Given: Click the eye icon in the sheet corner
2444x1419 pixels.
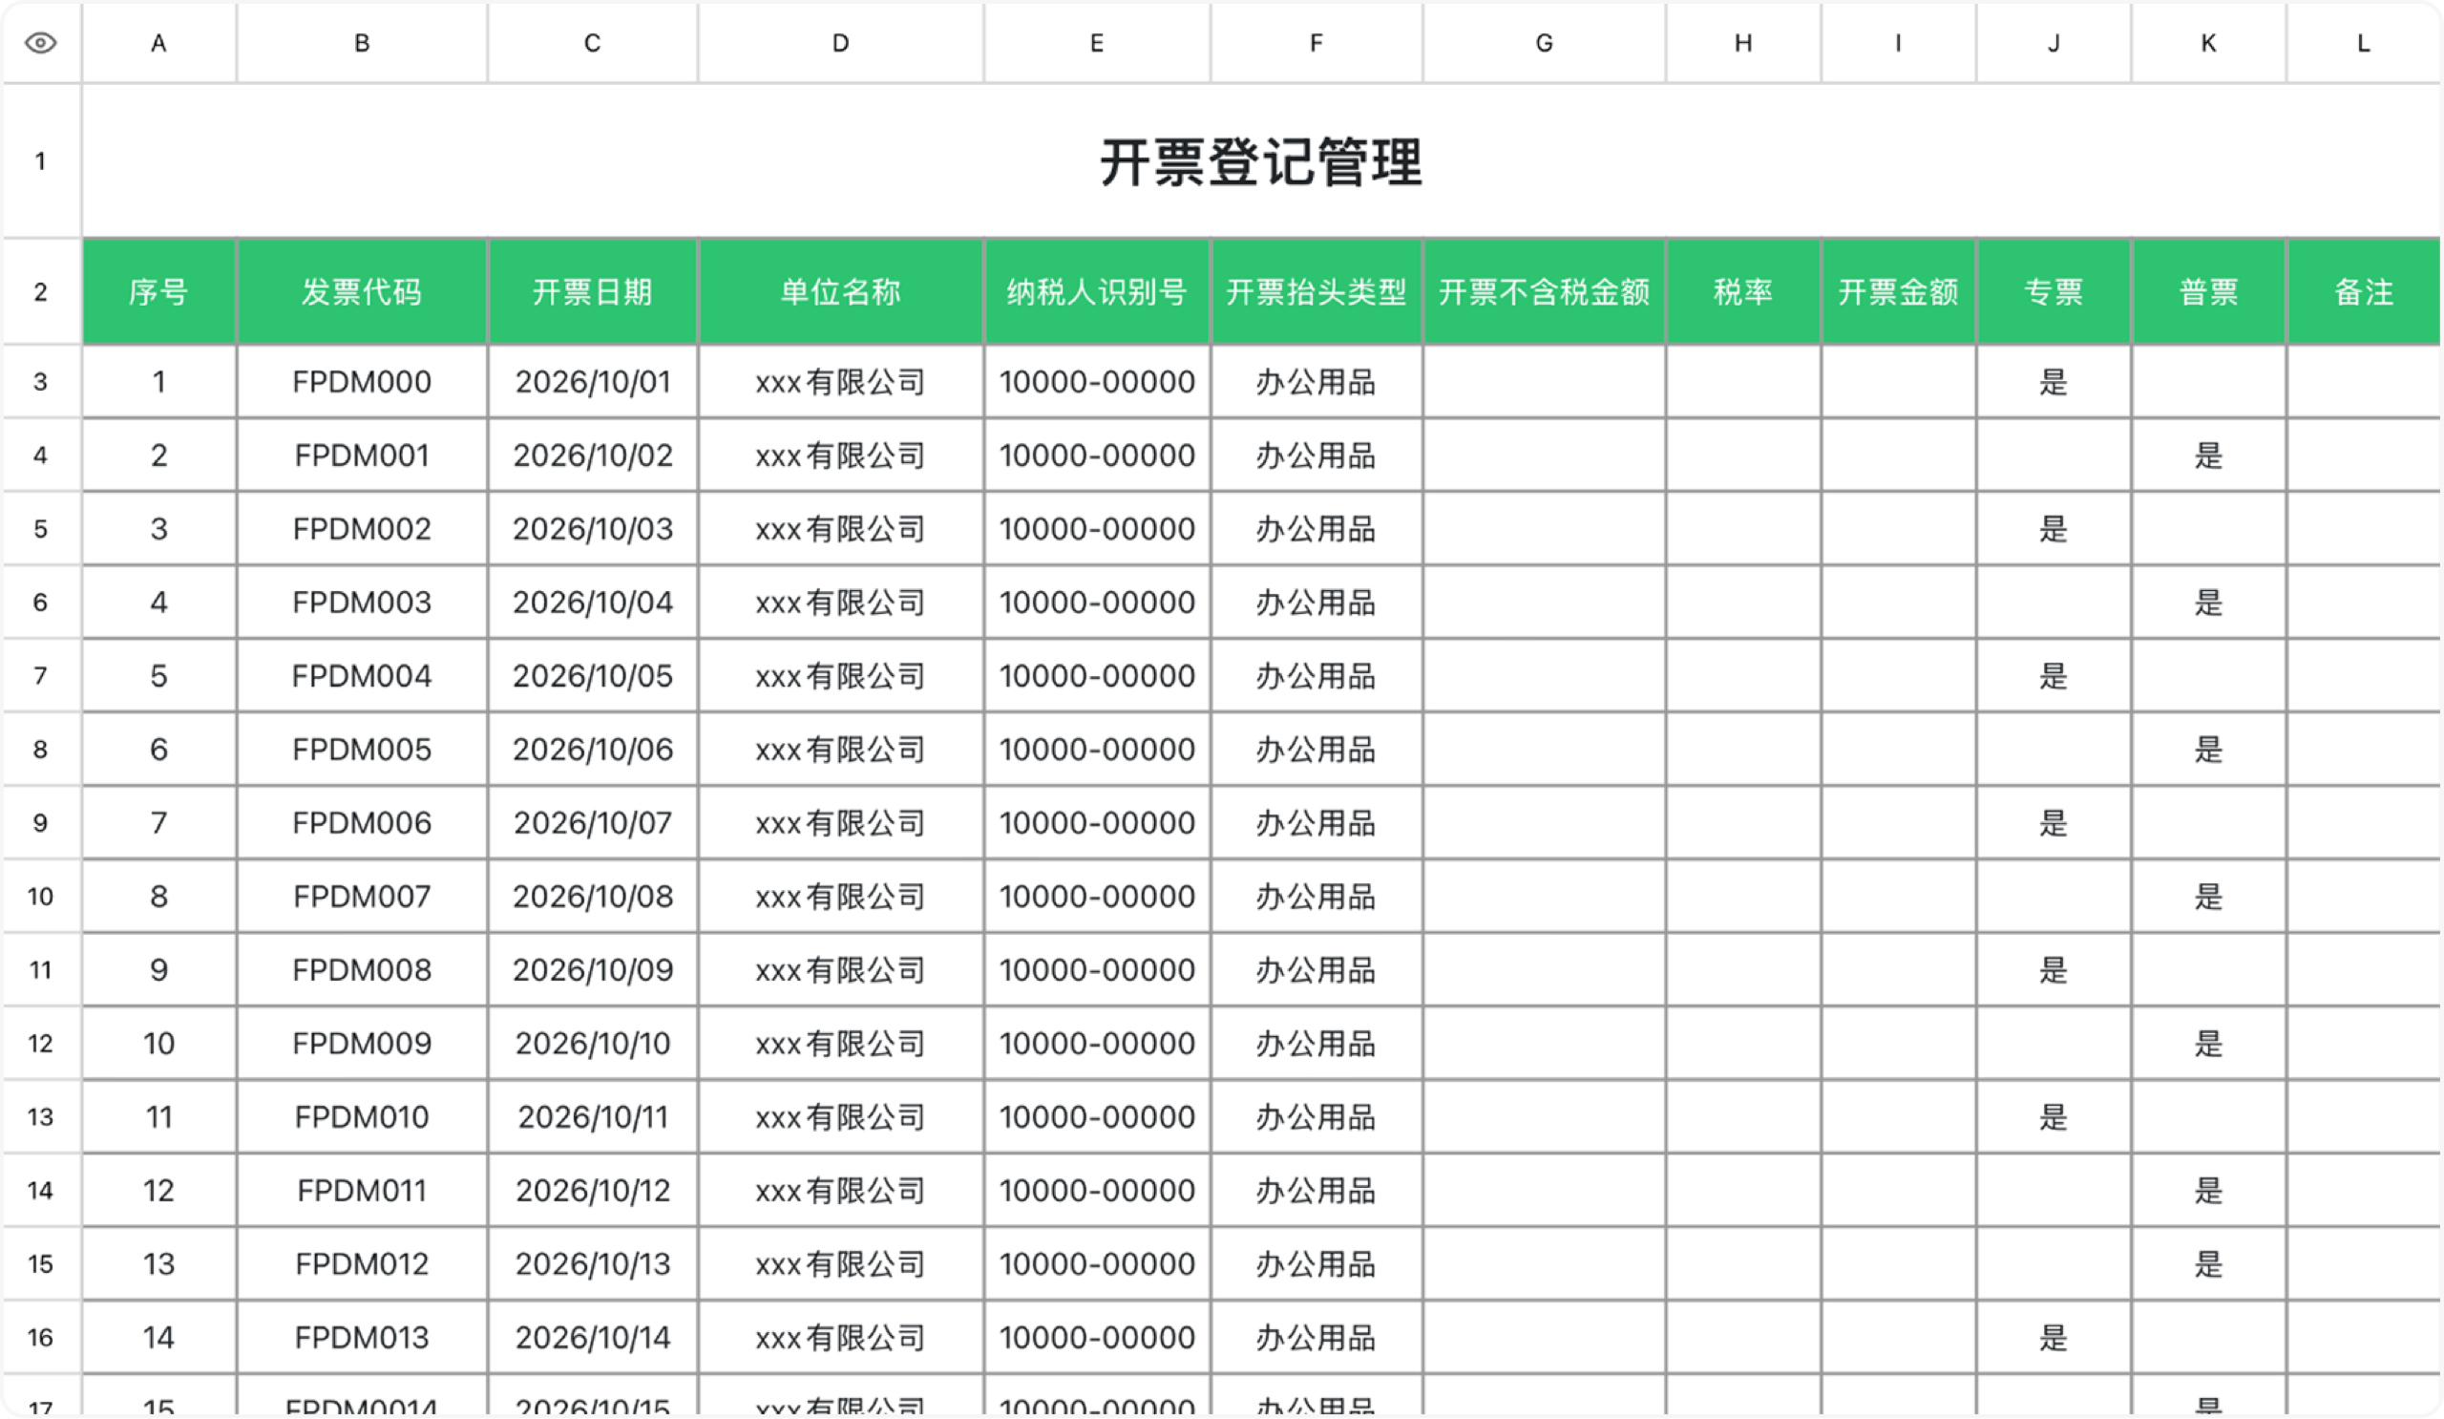Looking at the screenshot, I should coord(41,43).
